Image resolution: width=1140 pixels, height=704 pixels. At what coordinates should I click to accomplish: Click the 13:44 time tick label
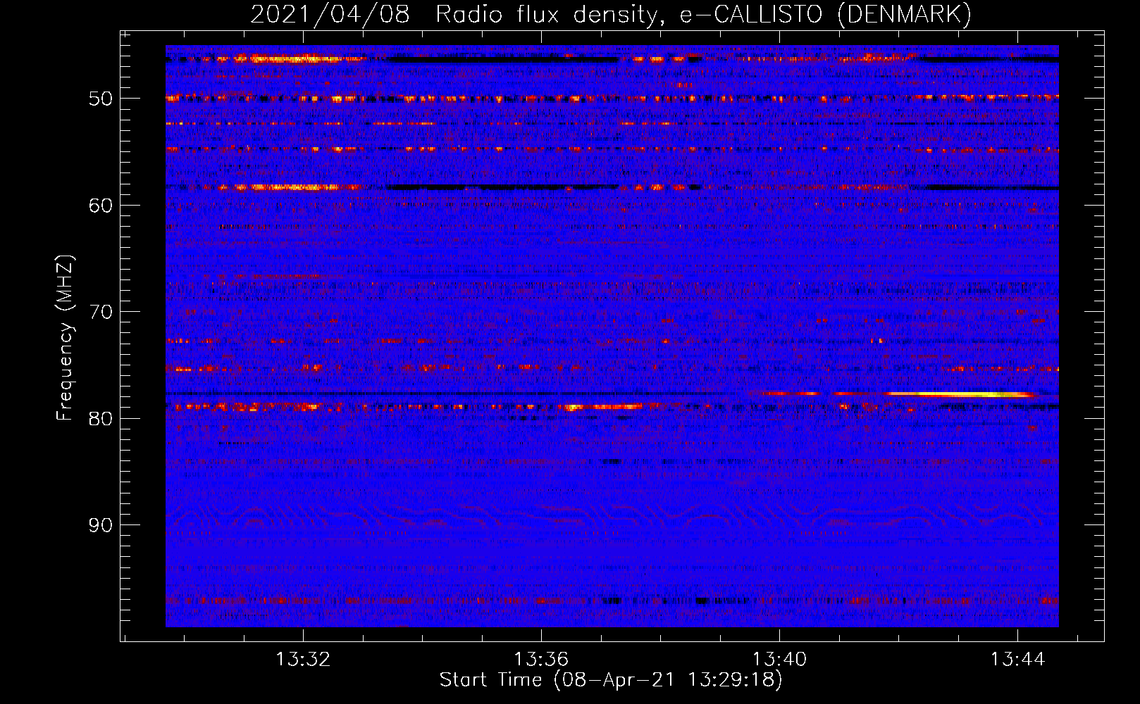click(x=1017, y=660)
